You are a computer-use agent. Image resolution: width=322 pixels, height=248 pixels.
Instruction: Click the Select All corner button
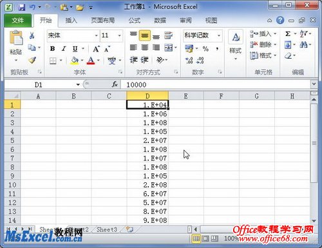[x=12, y=96]
